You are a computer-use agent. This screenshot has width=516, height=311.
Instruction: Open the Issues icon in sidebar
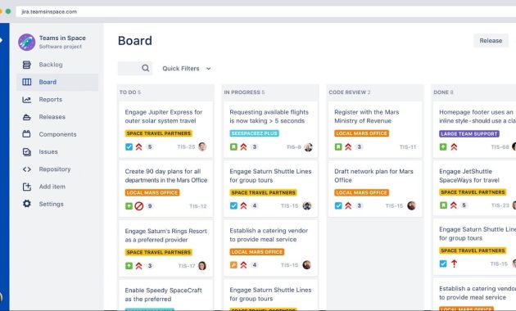27,152
